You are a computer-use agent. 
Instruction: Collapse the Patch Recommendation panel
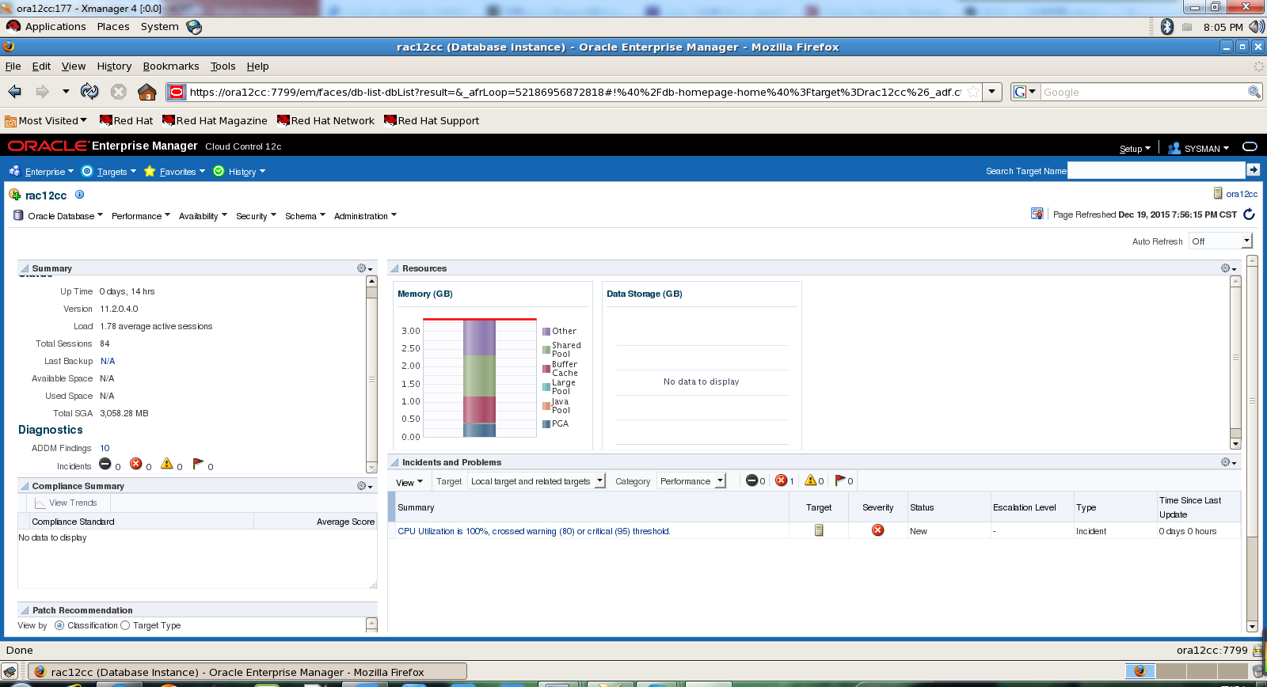click(24, 611)
